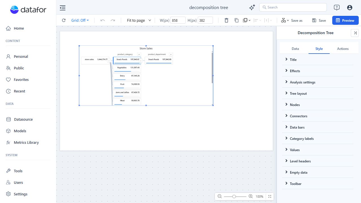
Task: Expand the Tree layout section
Action: point(318,93)
